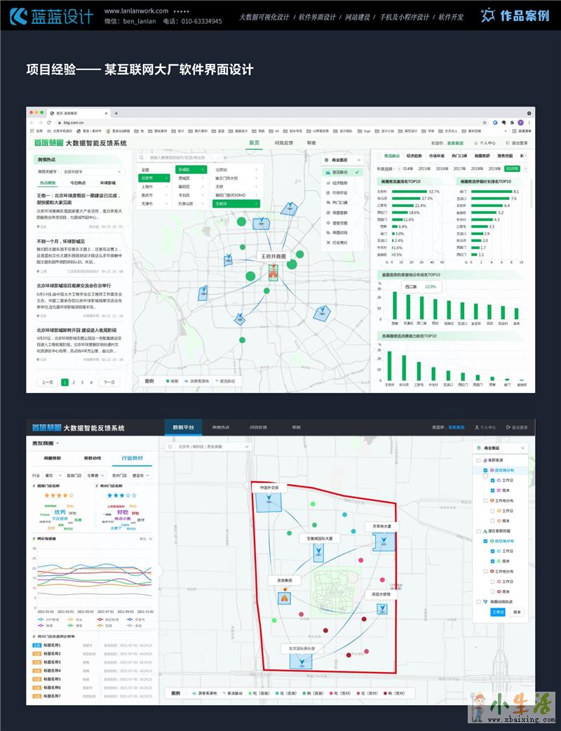Click the 退出登录 logout icon in dark header

508,427
